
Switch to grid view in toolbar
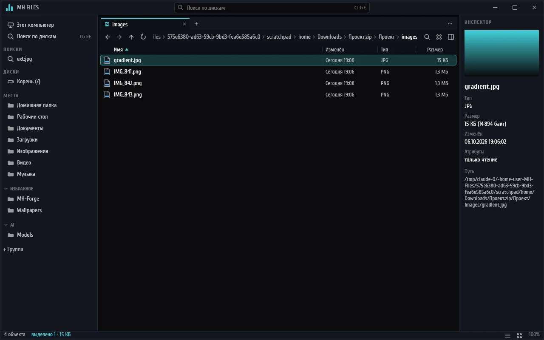(439, 37)
